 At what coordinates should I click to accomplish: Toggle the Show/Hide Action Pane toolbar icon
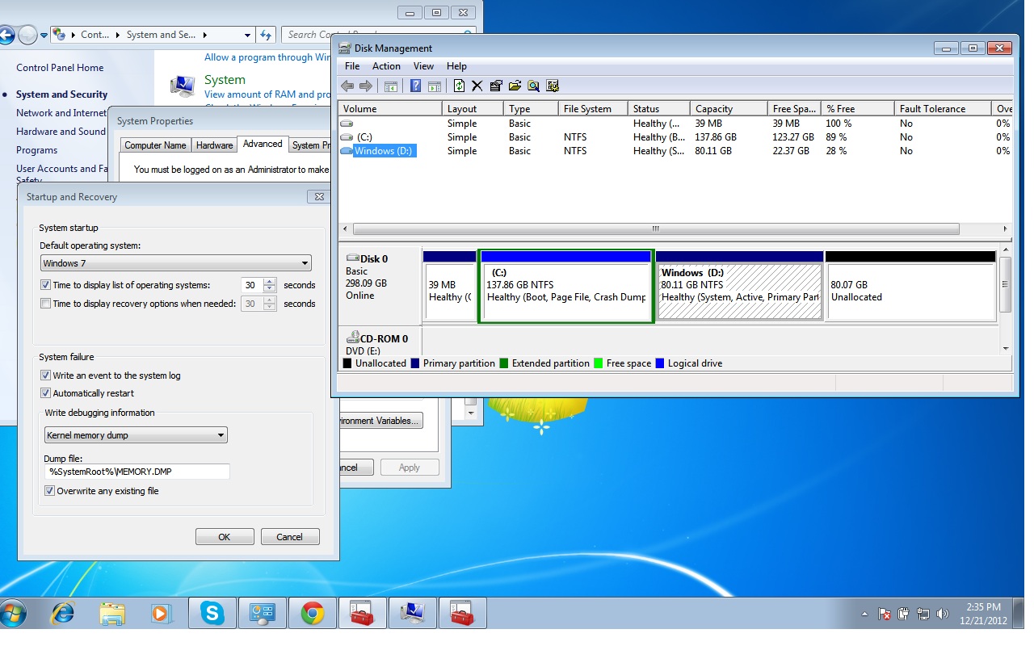434,86
